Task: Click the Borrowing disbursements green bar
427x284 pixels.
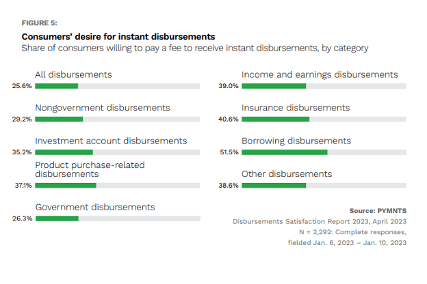Action: 285,152
